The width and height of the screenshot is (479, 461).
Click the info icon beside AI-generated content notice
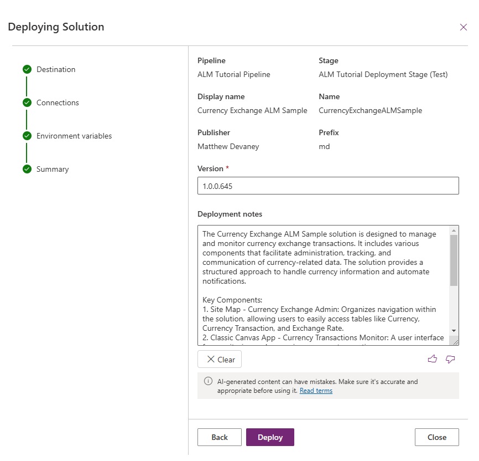tap(208, 381)
